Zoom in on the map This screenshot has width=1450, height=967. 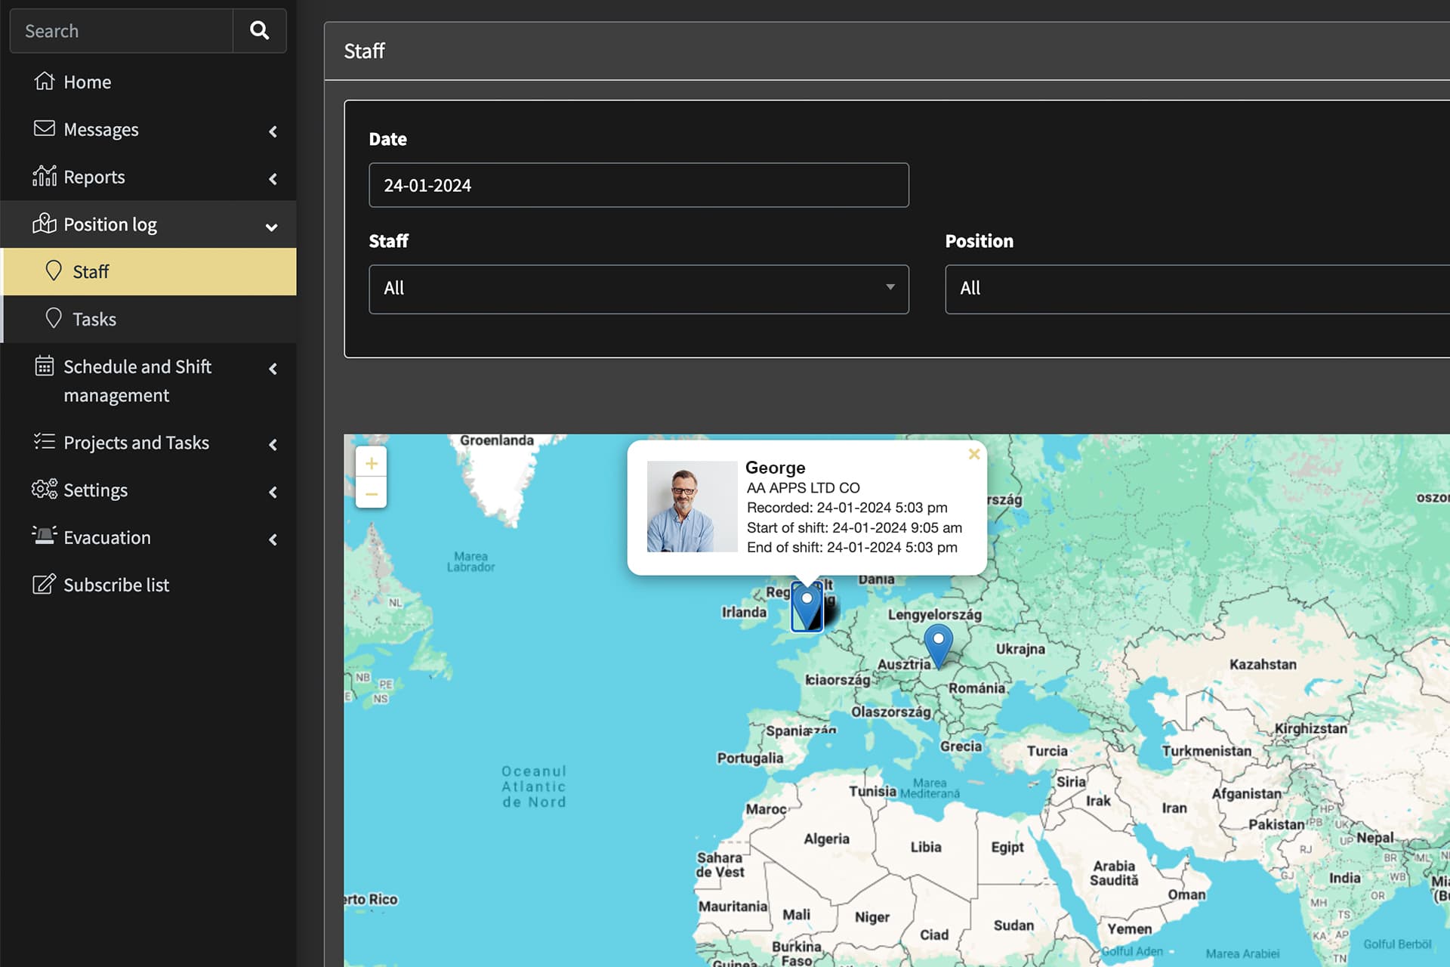pos(372,463)
